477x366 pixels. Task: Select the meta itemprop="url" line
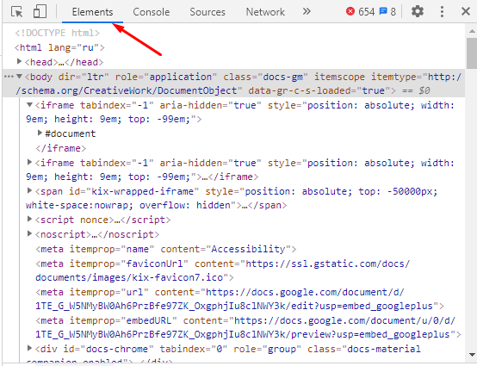pos(239,299)
